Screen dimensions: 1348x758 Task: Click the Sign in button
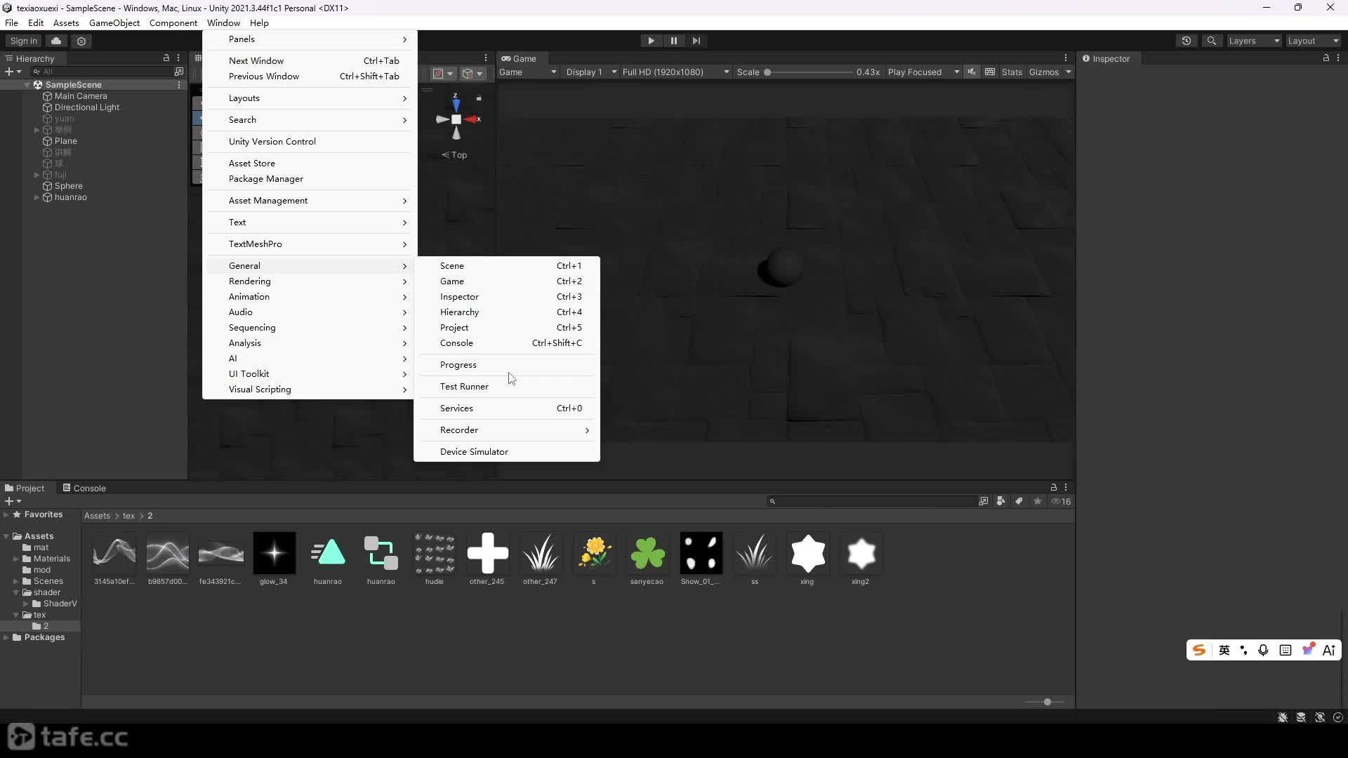pos(23,41)
